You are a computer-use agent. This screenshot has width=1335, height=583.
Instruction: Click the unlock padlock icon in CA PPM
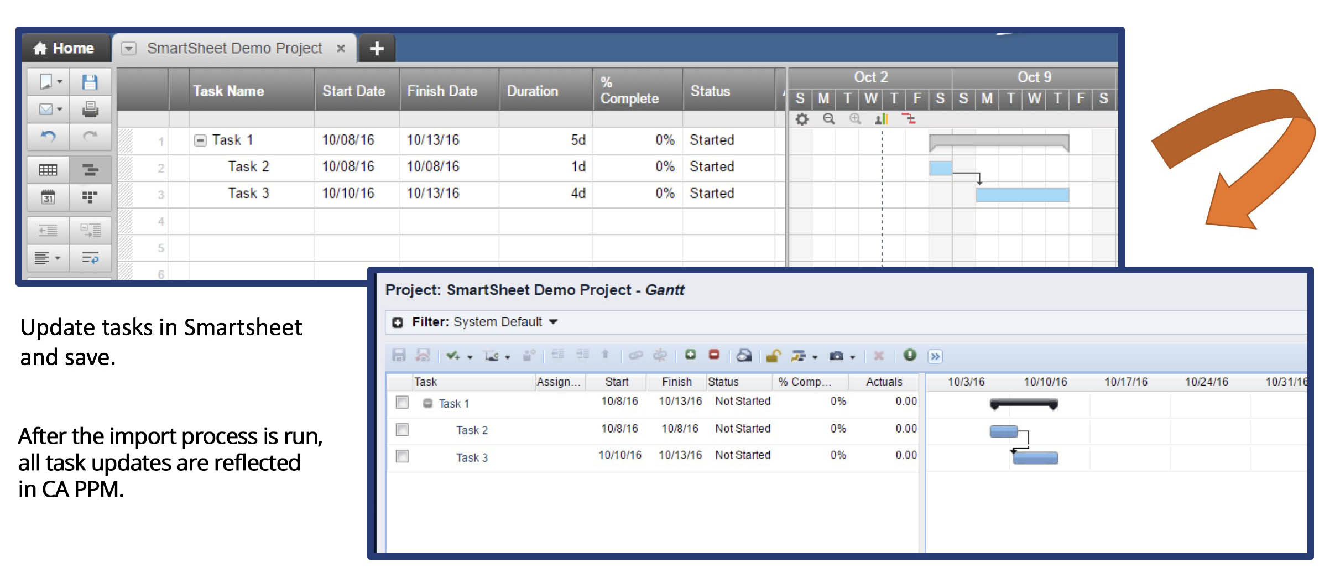773,356
